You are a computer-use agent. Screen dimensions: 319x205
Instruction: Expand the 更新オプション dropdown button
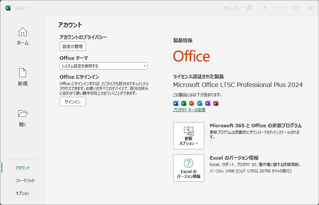coord(189,136)
